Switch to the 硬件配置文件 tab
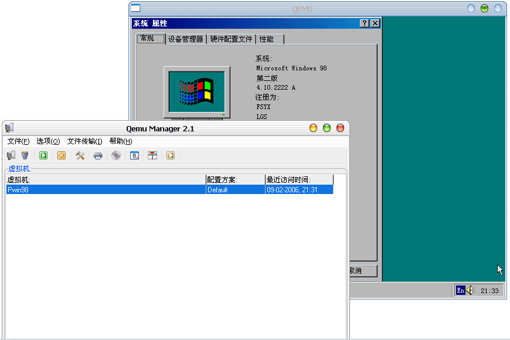This screenshot has width=510, height=340. 232,39
